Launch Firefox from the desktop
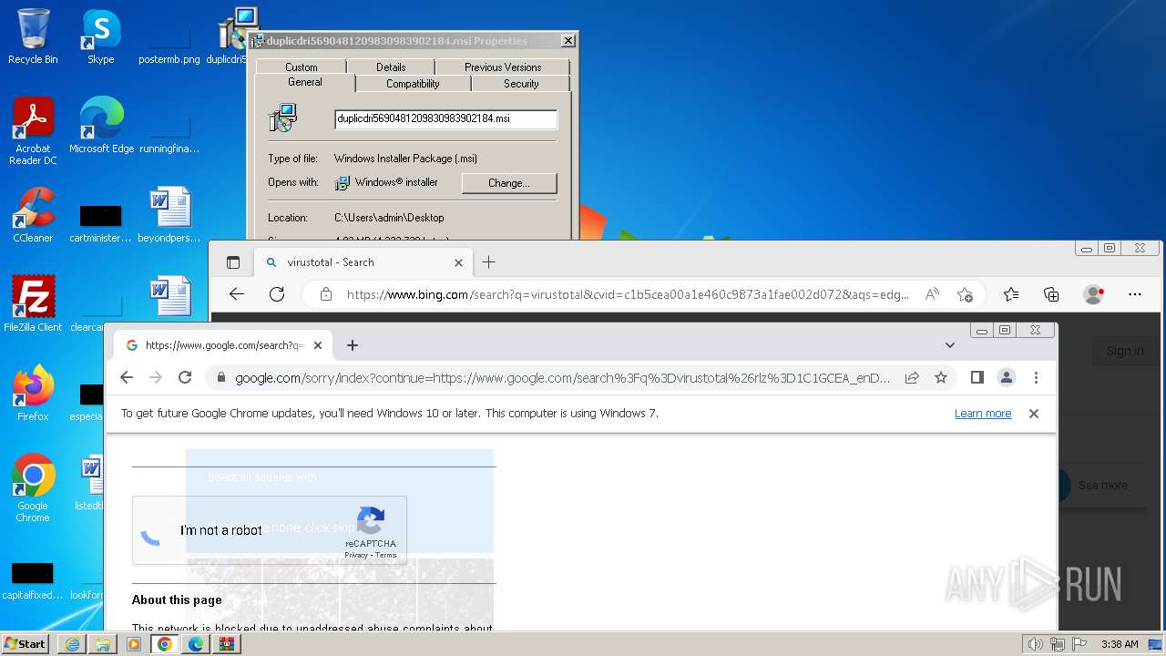 pos(33,393)
